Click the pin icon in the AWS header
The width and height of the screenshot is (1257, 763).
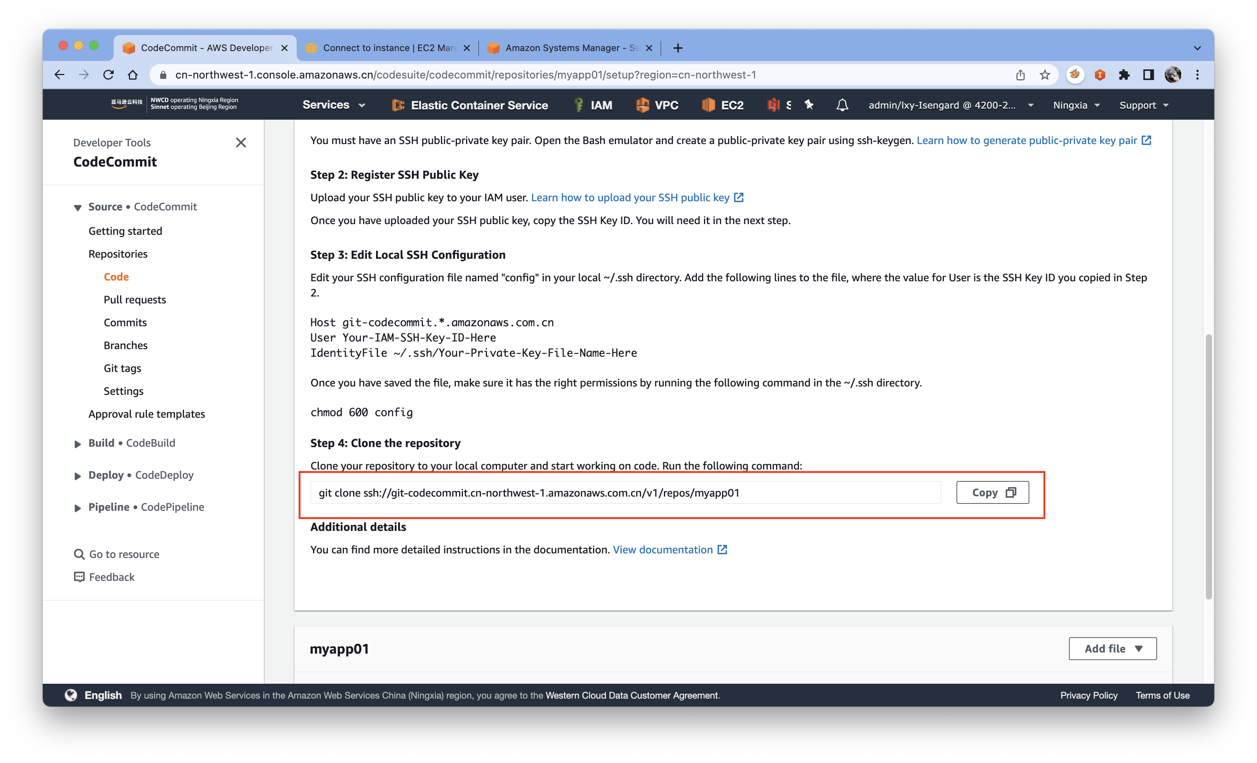point(809,104)
